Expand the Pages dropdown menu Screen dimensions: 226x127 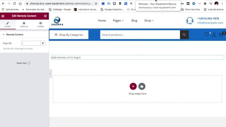click(x=118, y=20)
